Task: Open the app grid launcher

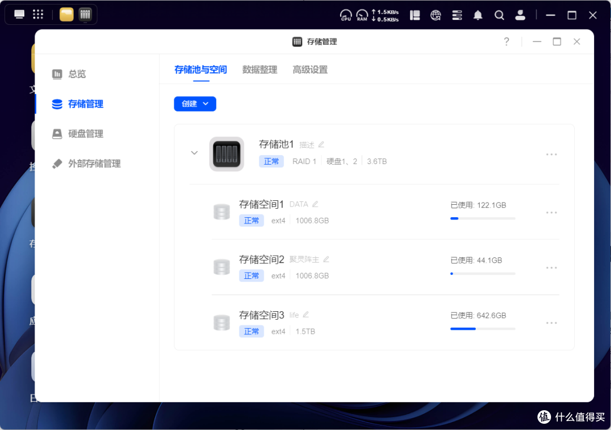Action: pyautogui.click(x=38, y=15)
